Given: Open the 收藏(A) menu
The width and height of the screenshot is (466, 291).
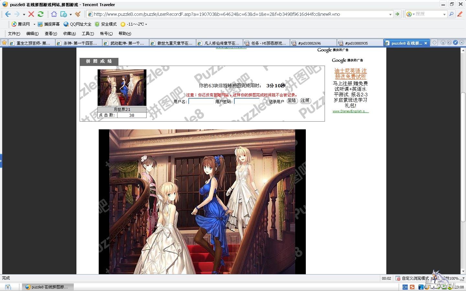Looking at the screenshot, I should click(x=69, y=34).
